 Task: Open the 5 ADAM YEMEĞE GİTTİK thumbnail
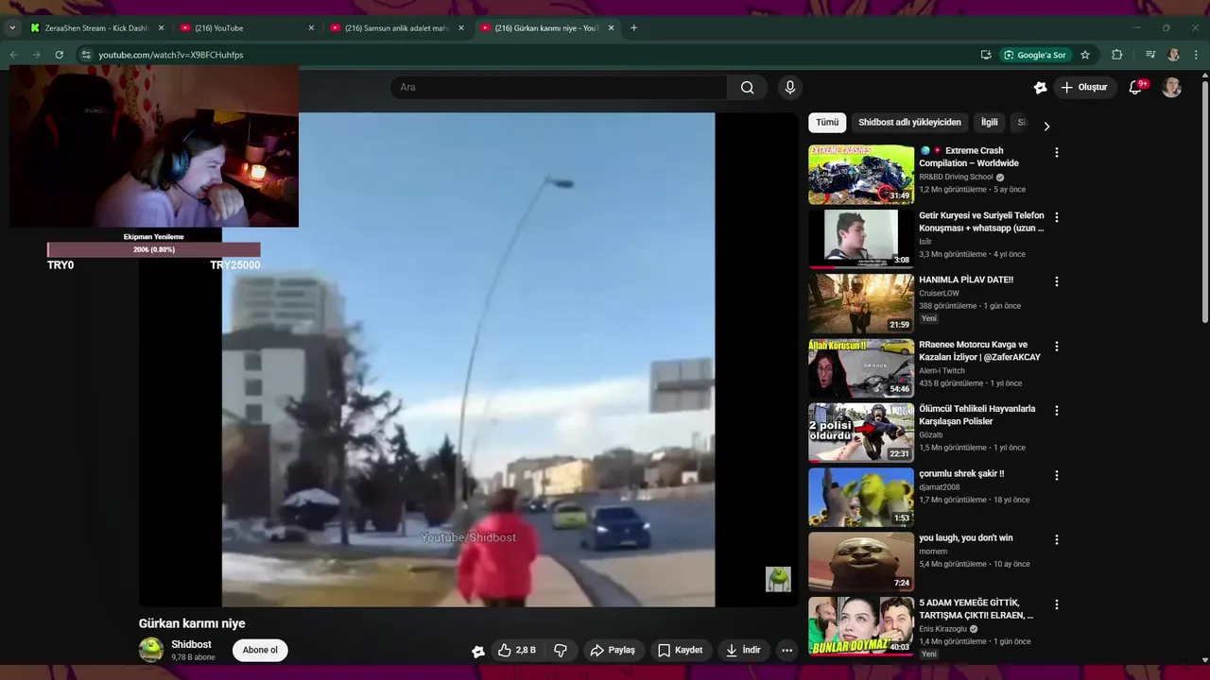point(861,626)
